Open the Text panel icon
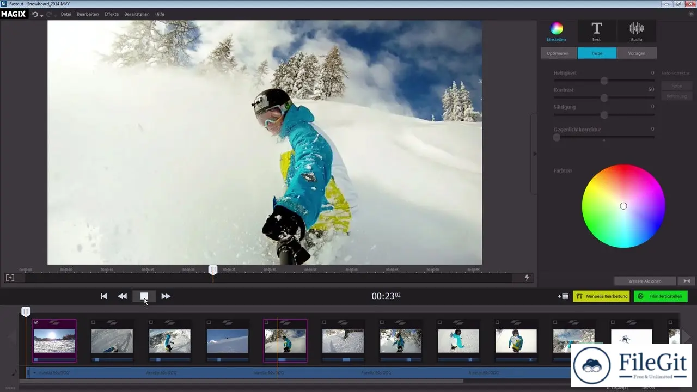This screenshot has height=392, width=697. tap(596, 32)
